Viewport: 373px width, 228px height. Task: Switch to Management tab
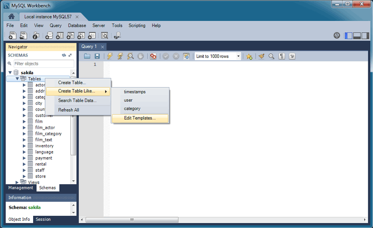pos(21,188)
